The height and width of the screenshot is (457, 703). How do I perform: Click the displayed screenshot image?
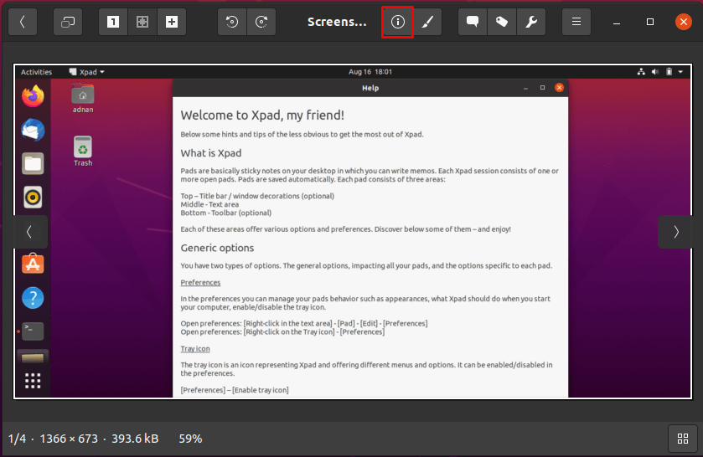(353, 231)
